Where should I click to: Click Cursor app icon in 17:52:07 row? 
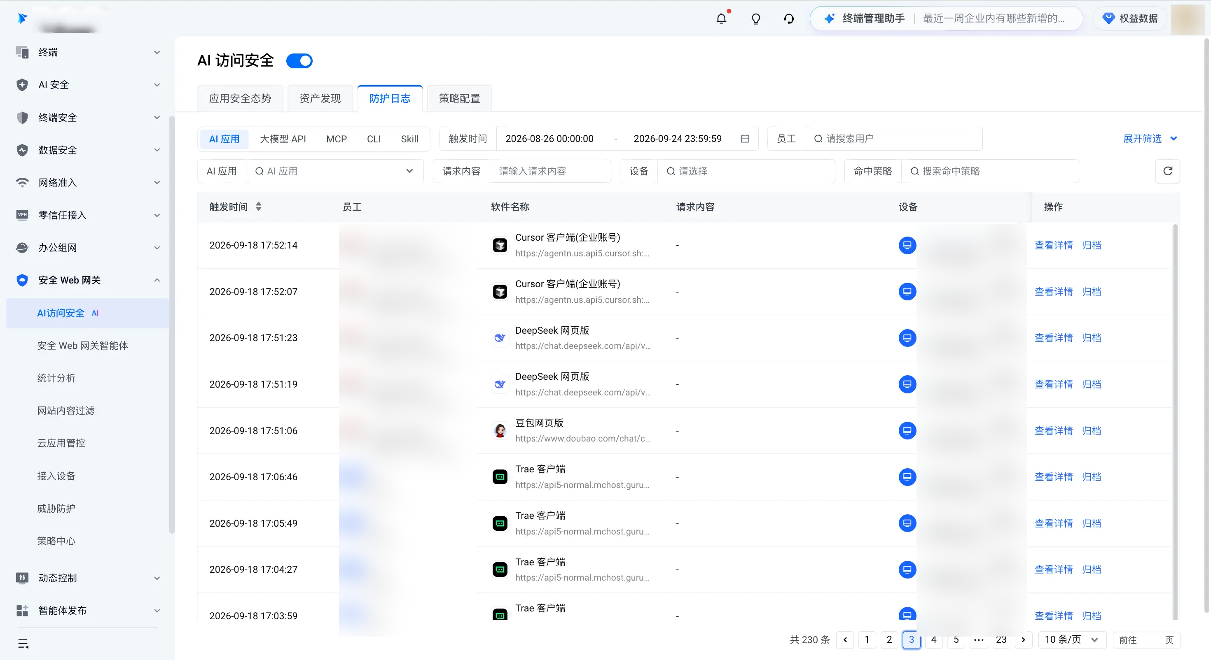(500, 292)
